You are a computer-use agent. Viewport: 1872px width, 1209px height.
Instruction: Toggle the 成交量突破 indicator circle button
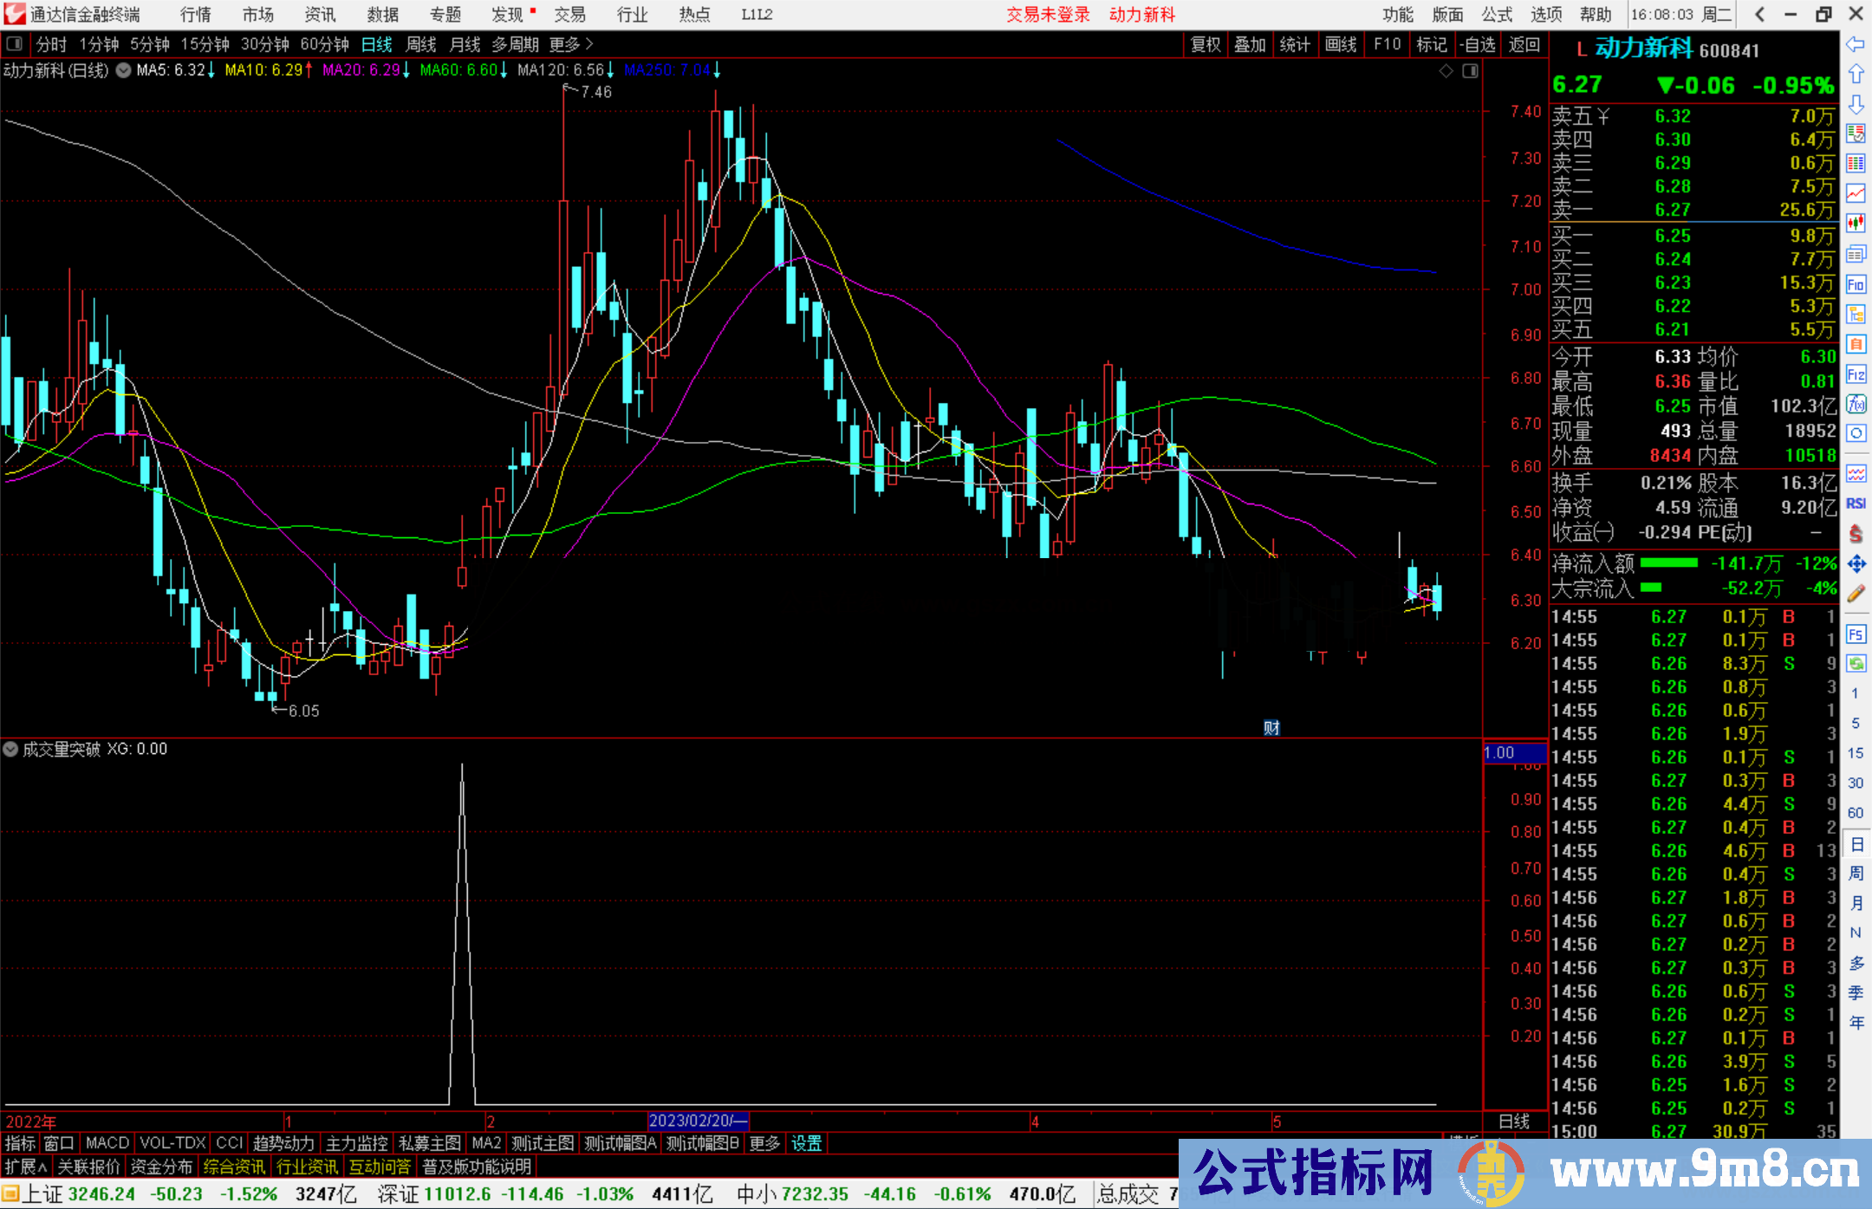pyautogui.click(x=11, y=749)
